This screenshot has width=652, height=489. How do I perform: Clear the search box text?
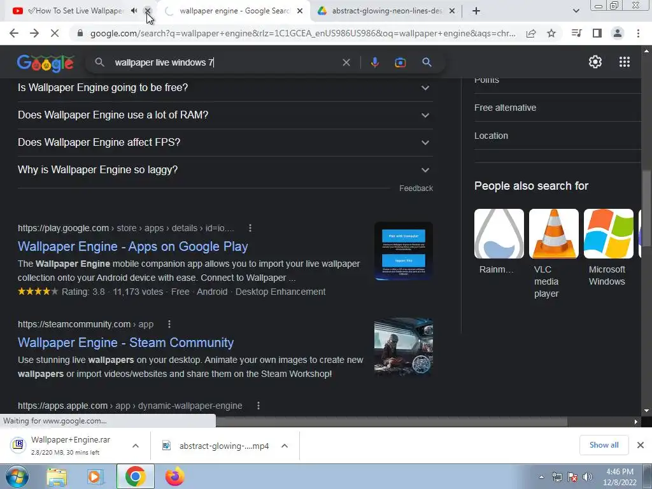[346, 62]
